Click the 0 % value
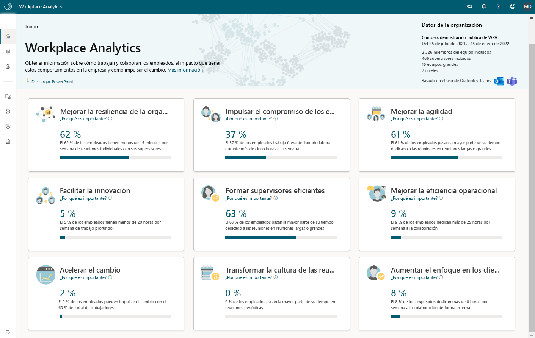Image resolution: width=535 pixels, height=338 pixels. click(x=233, y=293)
